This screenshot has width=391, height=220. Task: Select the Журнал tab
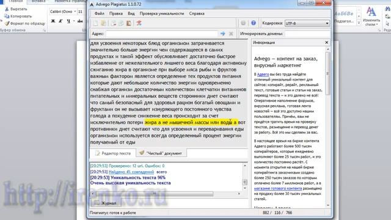coord(106,203)
